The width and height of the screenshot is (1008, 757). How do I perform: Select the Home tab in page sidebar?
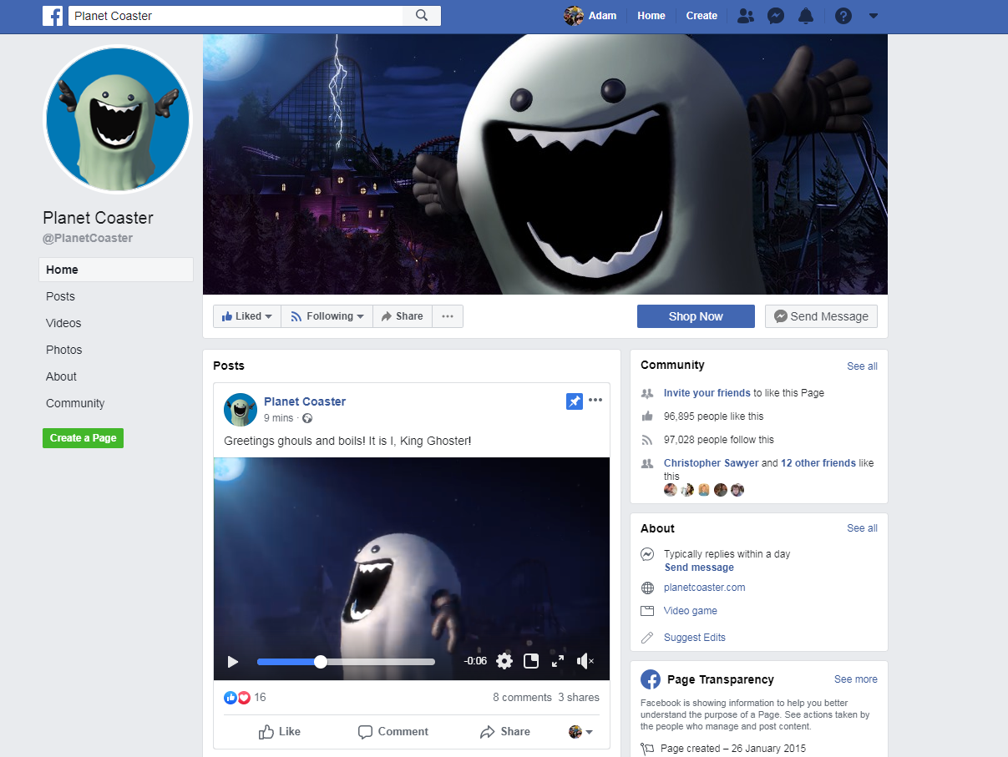point(116,270)
